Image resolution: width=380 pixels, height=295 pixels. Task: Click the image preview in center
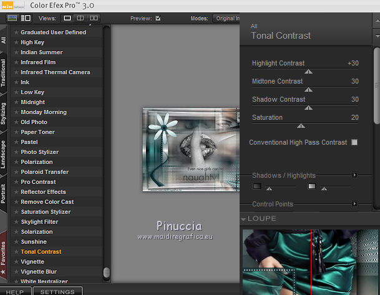point(191,150)
